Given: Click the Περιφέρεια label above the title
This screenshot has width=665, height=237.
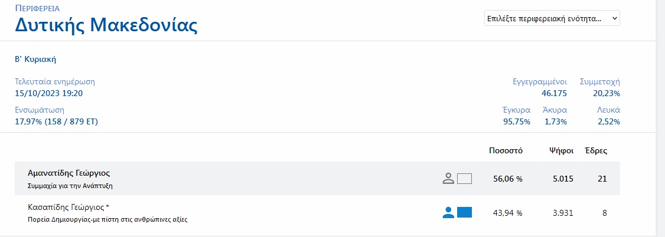Looking at the screenshot, I should (x=38, y=9).
